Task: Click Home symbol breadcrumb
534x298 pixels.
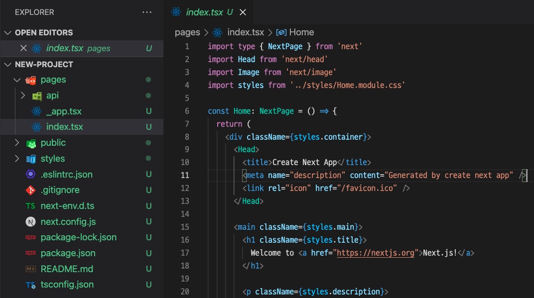Action: (x=301, y=32)
